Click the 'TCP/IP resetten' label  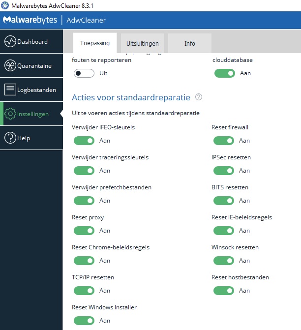pyautogui.click(x=93, y=277)
